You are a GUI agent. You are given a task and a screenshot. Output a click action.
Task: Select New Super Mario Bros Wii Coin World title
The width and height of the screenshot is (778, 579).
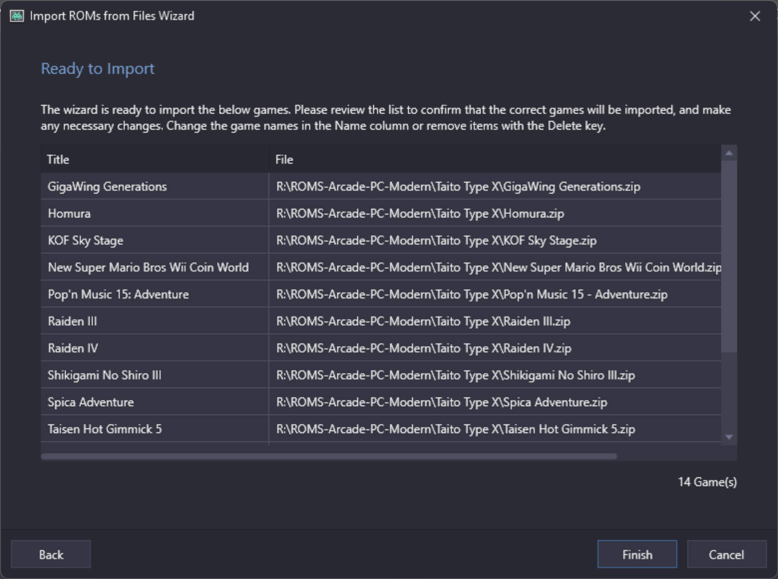(x=155, y=268)
